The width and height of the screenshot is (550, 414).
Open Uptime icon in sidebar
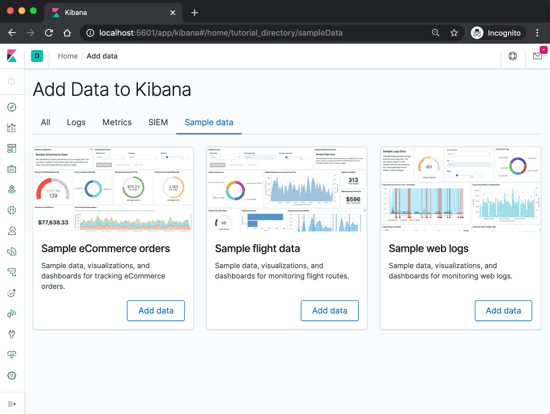(12, 293)
